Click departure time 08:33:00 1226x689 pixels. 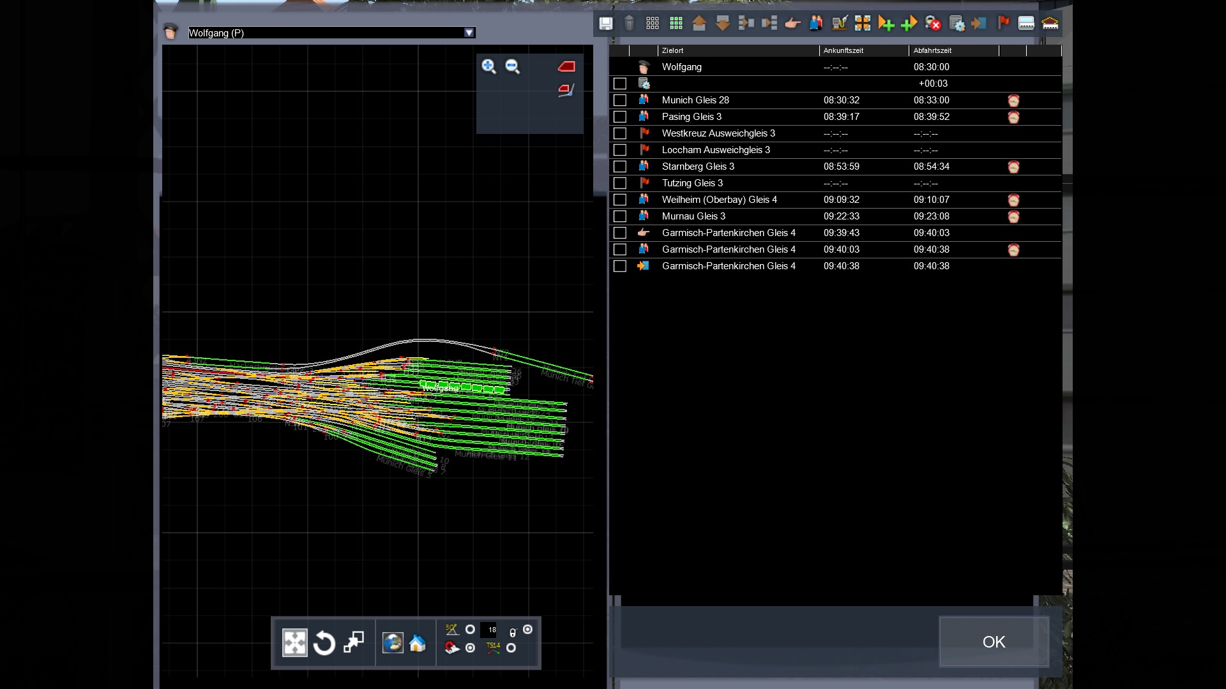point(931,100)
